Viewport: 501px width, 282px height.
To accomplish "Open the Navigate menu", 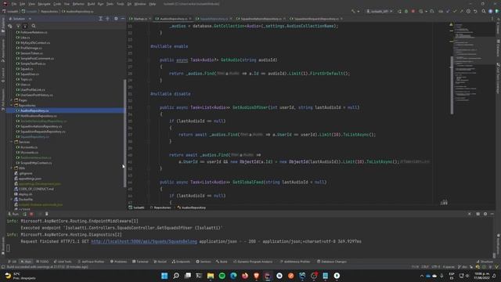I will pyautogui.click(x=44, y=4).
